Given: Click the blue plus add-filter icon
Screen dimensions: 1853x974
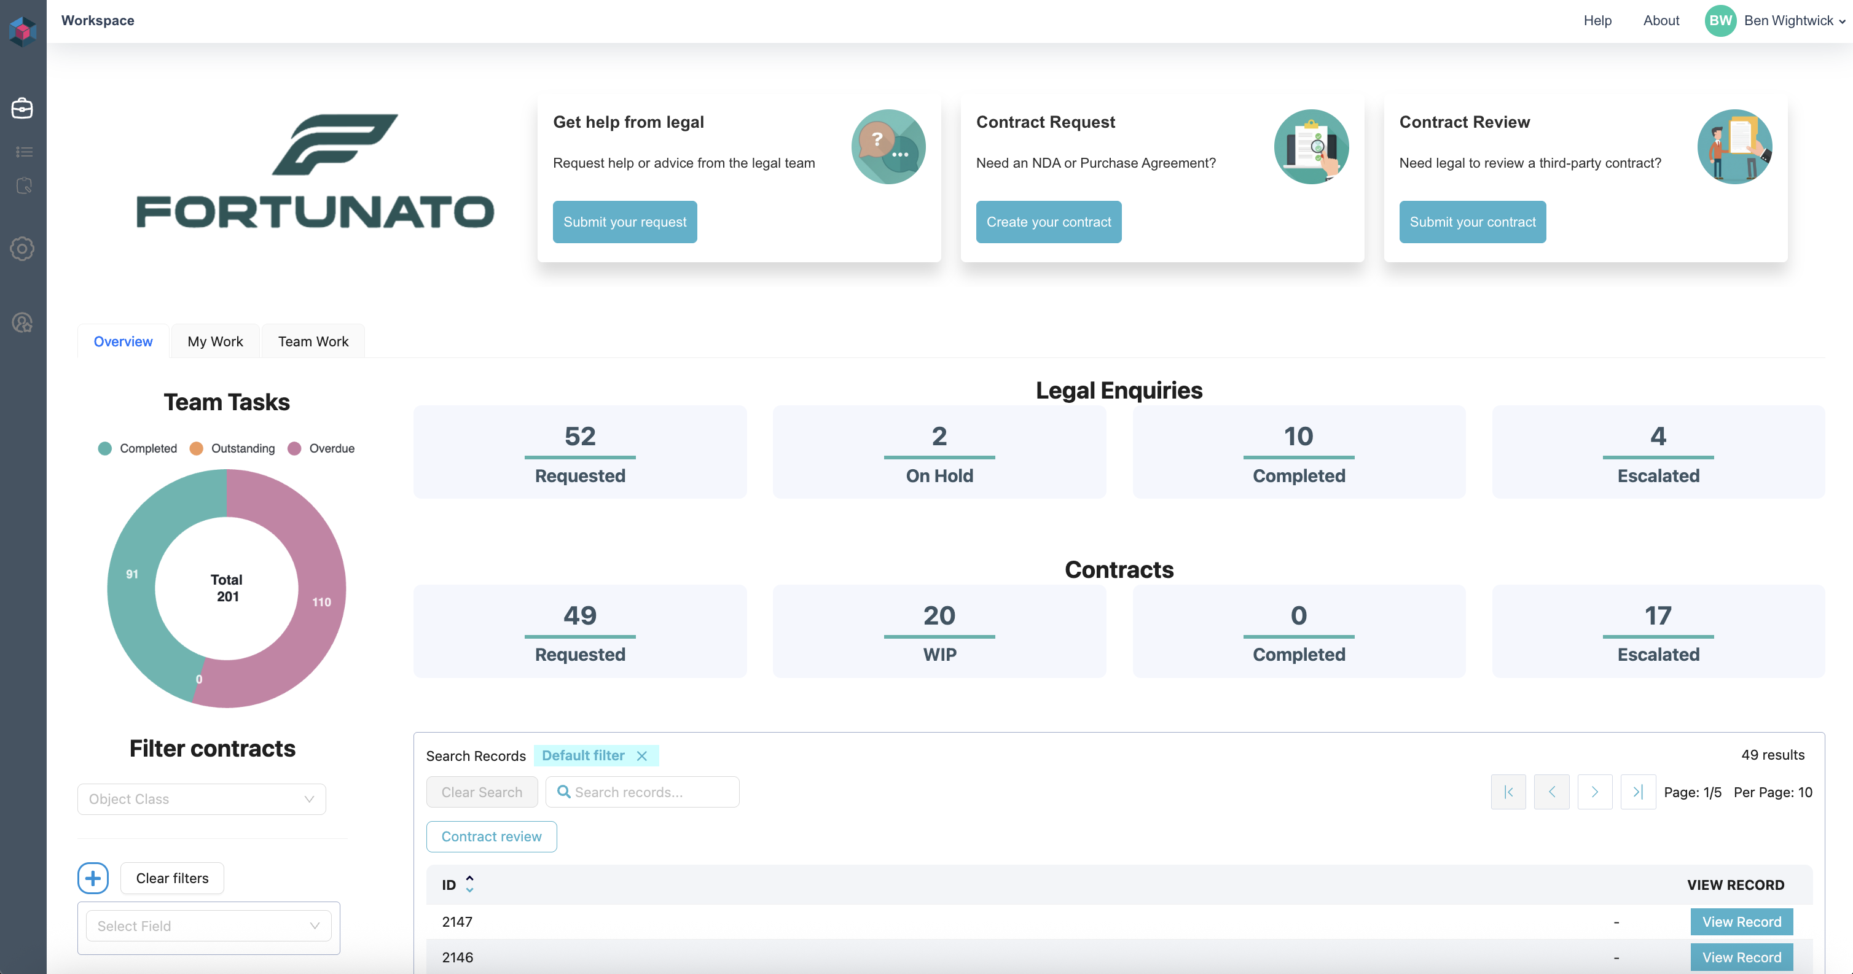Looking at the screenshot, I should click(x=93, y=878).
